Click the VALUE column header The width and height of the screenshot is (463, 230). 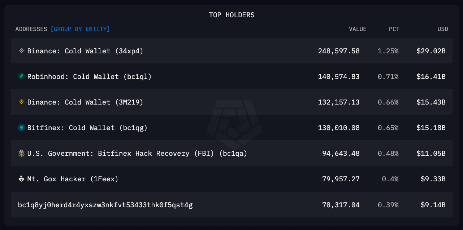[x=358, y=29]
